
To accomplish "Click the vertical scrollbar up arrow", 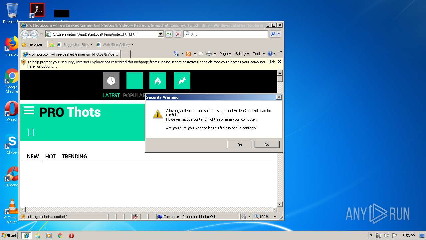I will (280, 73).
